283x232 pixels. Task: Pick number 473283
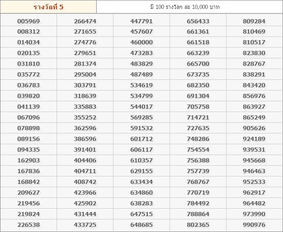[x=141, y=53]
